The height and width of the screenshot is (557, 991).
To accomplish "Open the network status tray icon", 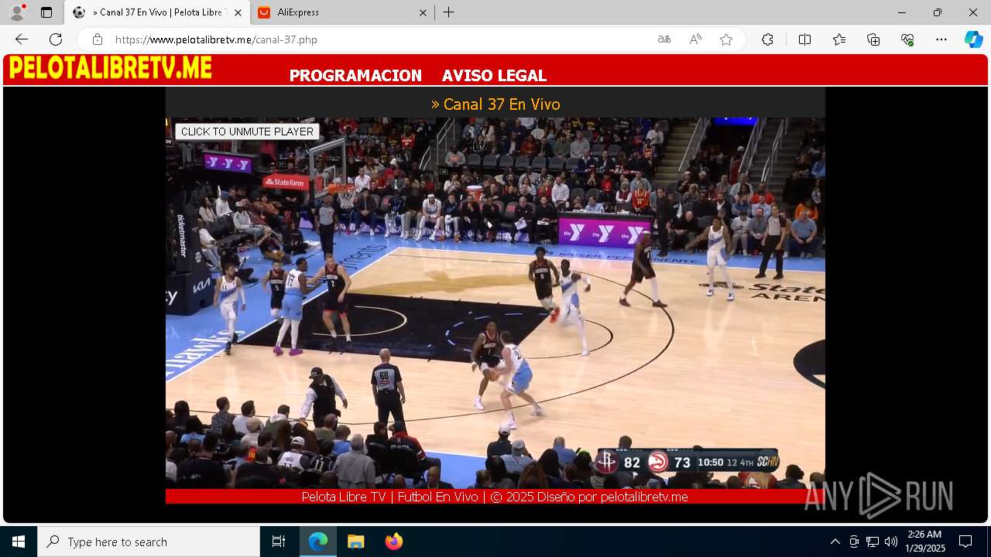I will [x=873, y=542].
